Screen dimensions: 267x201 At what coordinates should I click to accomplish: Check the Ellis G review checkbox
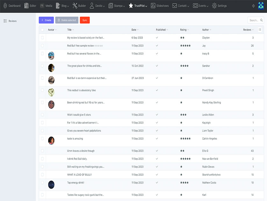click(x=42, y=151)
